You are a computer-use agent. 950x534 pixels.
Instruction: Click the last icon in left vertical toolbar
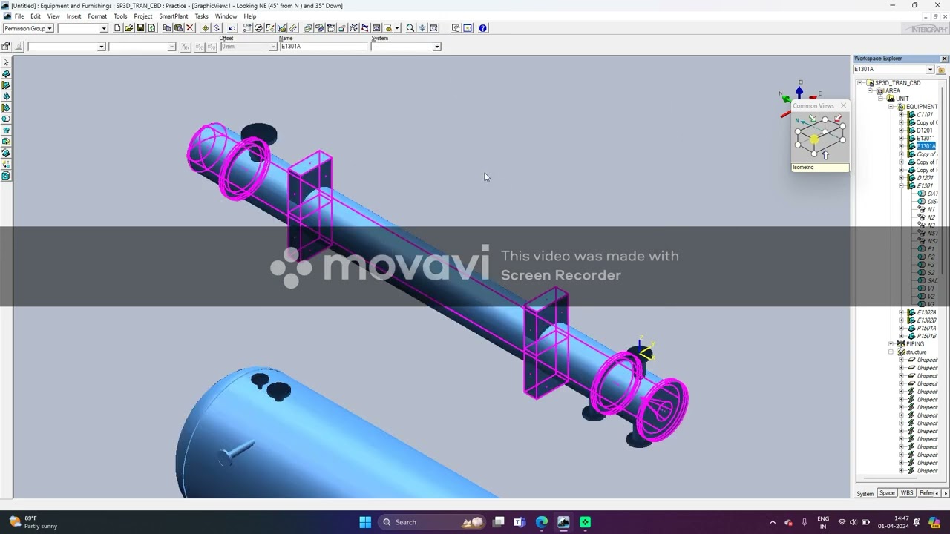(x=6, y=176)
